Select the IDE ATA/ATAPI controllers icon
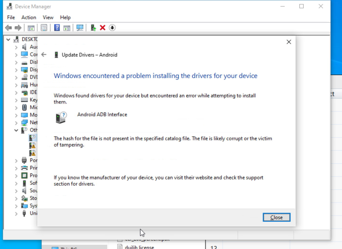Viewport: 342px width, 249px height. point(24,92)
